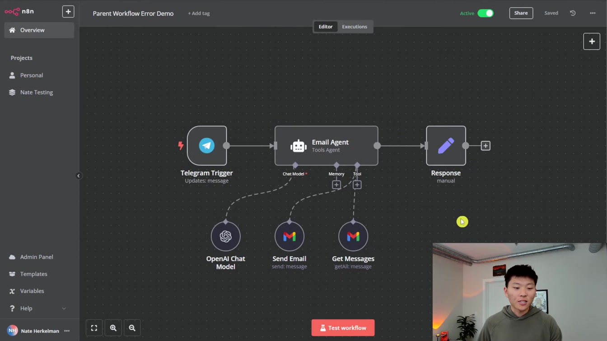
Task: Select the OpenAI Chat Model node
Action: 226,236
